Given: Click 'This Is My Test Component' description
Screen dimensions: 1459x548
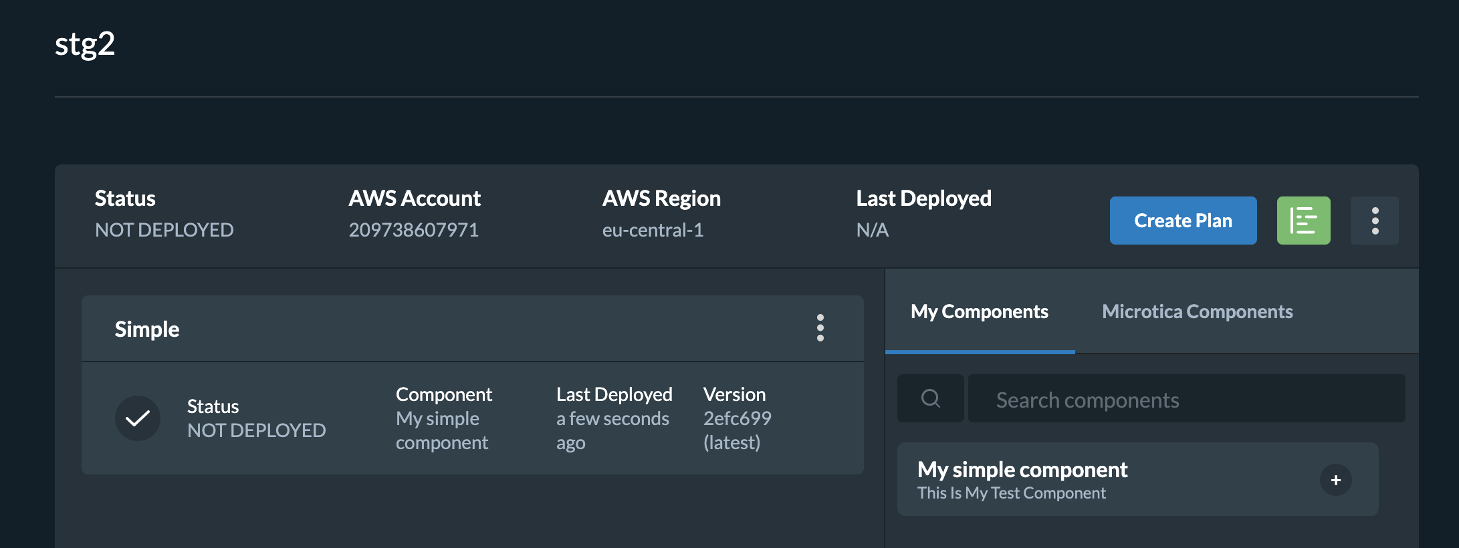Looking at the screenshot, I should coord(1012,493).
